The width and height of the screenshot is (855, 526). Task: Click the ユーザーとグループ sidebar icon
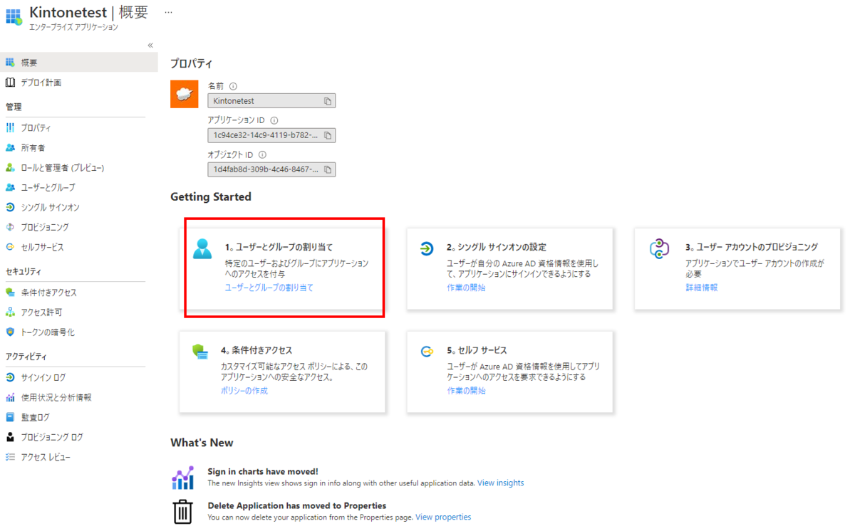tap(10, 188)
